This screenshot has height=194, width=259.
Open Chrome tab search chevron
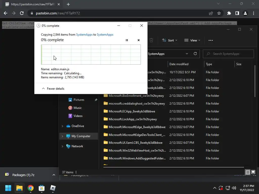point(218,4)
